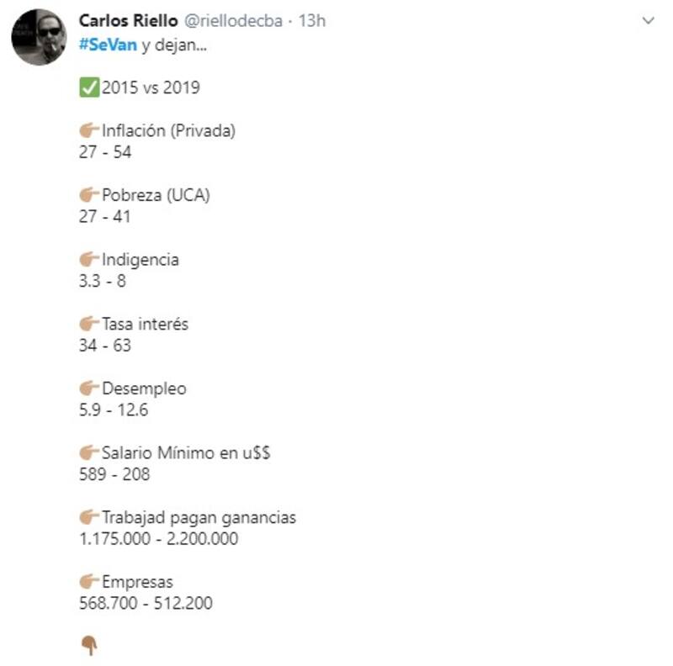
Task: Click the pointing hand emoji beside Desempleo
Action: 88,388
